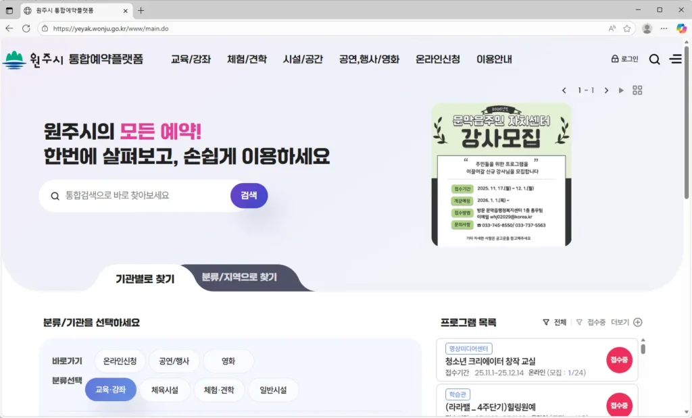Go to the previous banner with the left arrow
This screenshot has width=692, height=418.
click(x=565, y=90)
